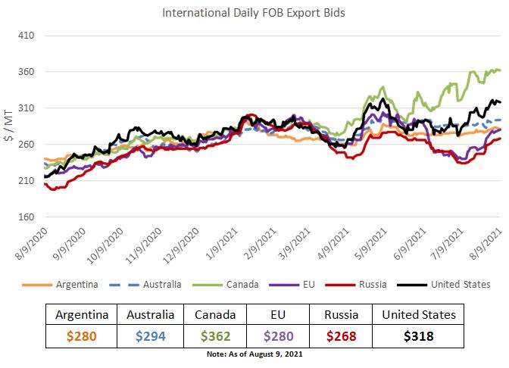Screen dimensions: 509x368
Task: Select the $280 Argentina price cell
Action: (x=79, y=335)
